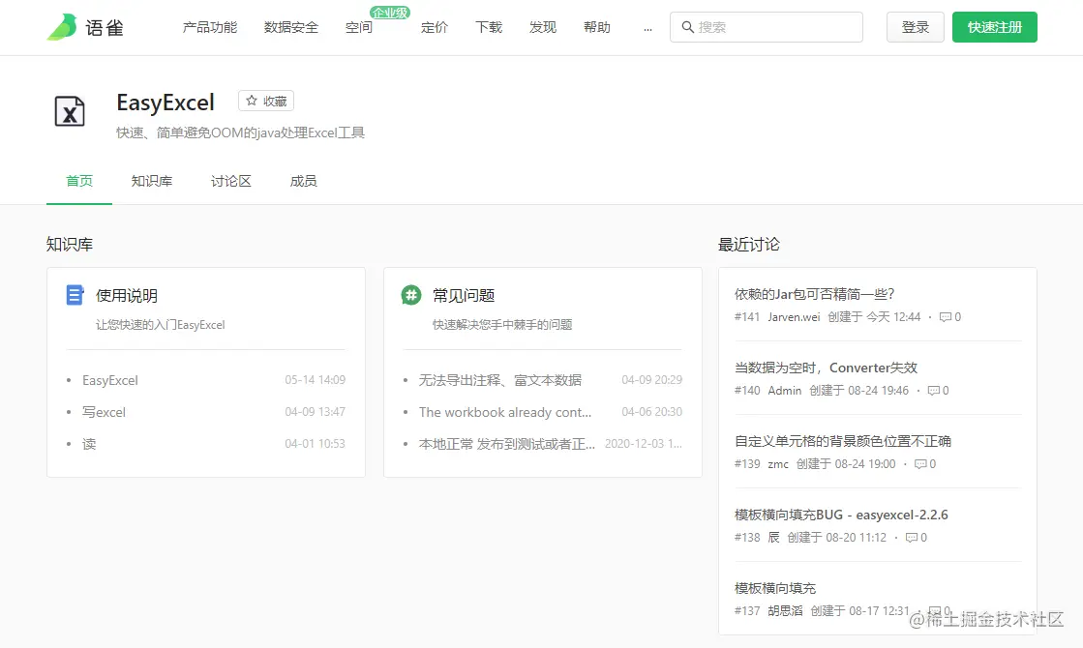Expand the more (...) navigation menu
The width and height of the screenshot is (1083, 648).
[647, 28]
